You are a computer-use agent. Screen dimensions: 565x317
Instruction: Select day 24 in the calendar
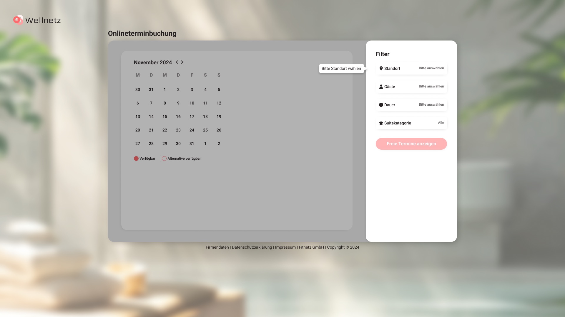(192, 130)
